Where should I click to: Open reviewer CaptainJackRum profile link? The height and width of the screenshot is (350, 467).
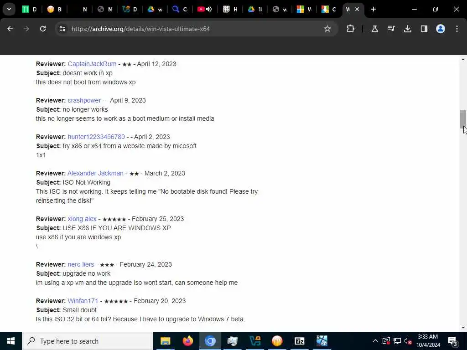coord(92,64)
